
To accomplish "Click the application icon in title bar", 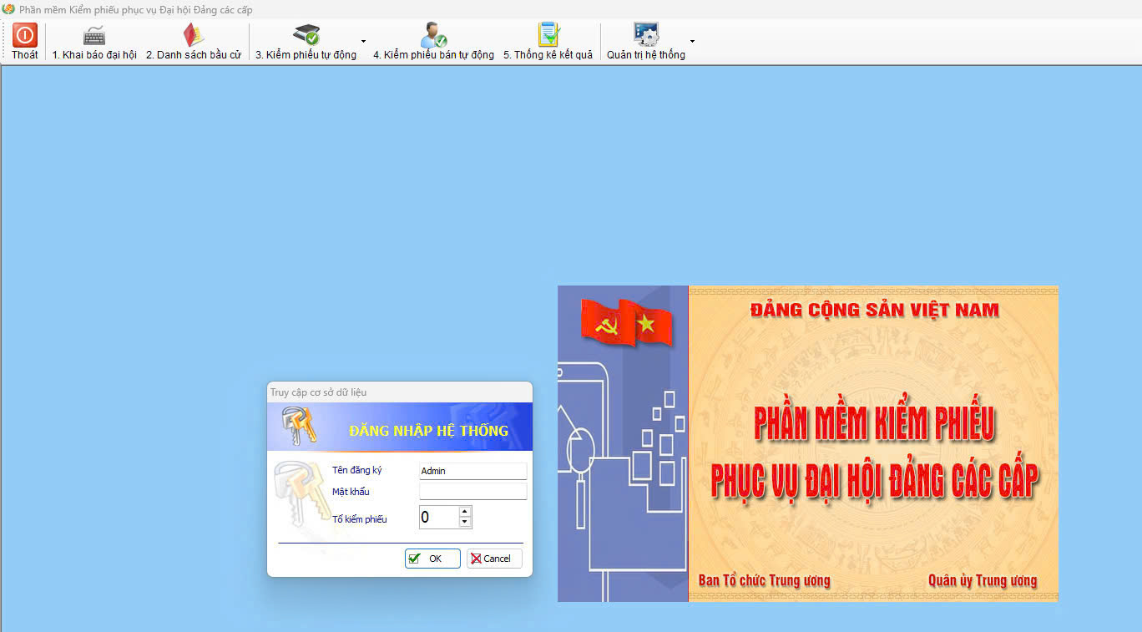I will (x=8, y=9).
